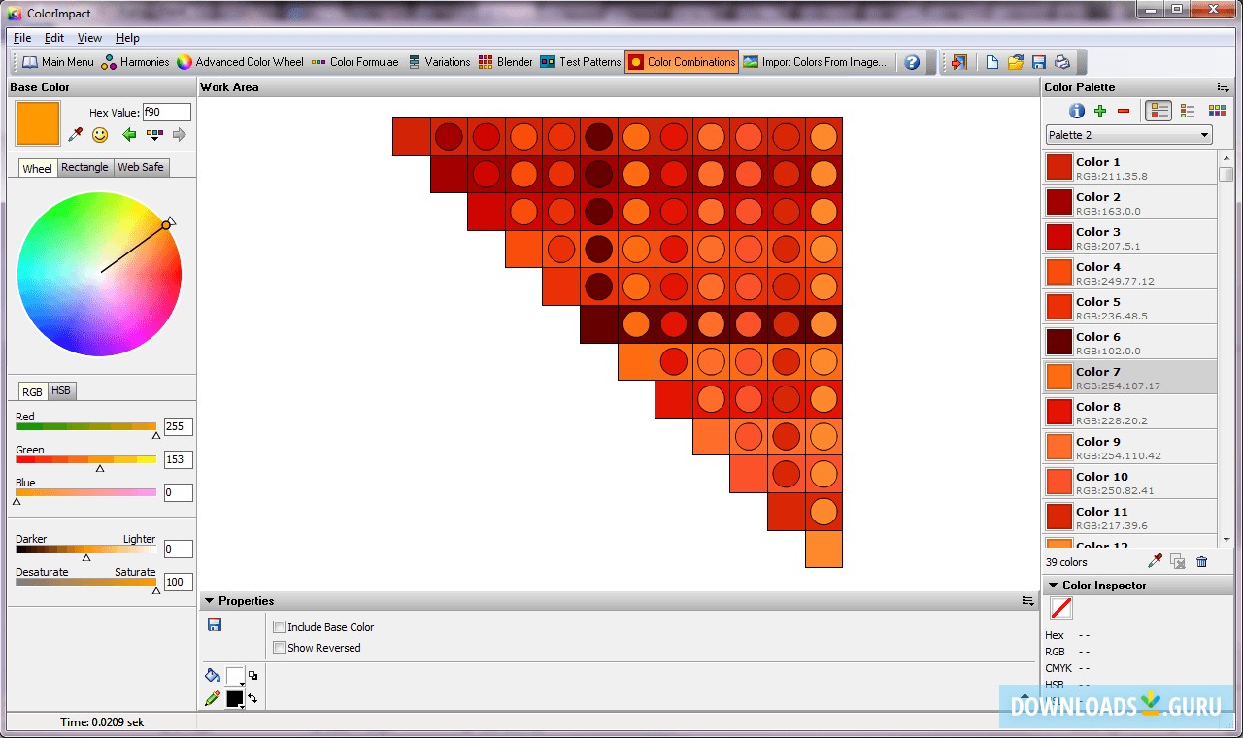Select the RGB tab
Image resolution: width=1243 pixels, height=738 pixels.
32,391
